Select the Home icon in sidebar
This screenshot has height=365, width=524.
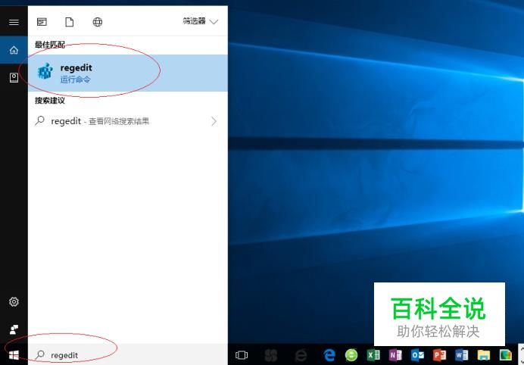click(x=14, y=50)
